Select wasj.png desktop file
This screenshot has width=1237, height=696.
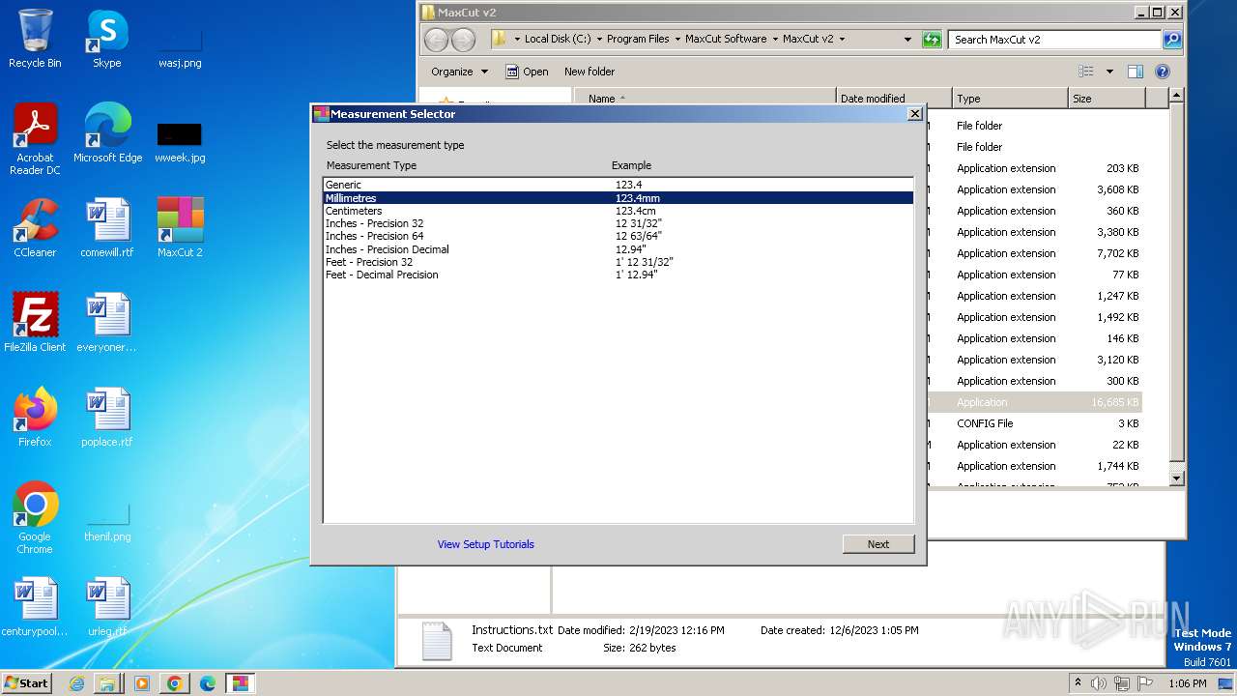coord(180,46)
